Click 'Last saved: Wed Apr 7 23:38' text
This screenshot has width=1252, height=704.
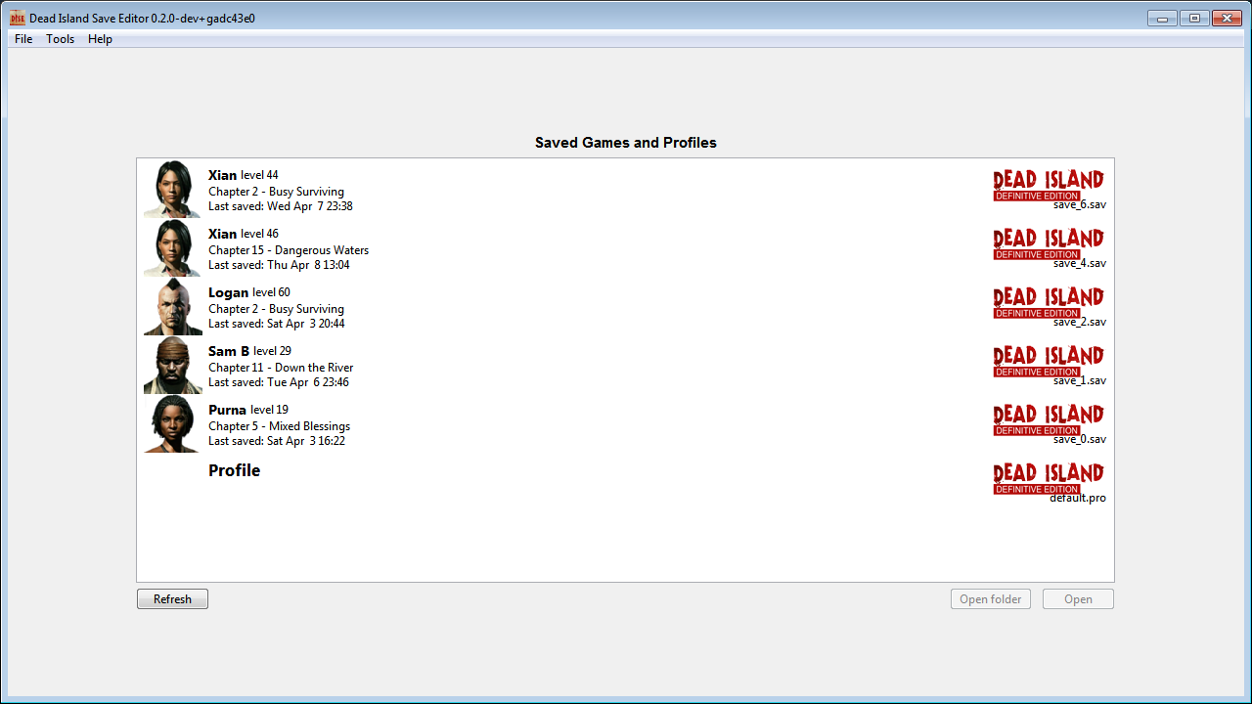pyautogui.click(x=281, y=206)
